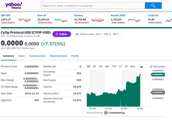Open the Dow 30 index link

(x=42, y=15)
